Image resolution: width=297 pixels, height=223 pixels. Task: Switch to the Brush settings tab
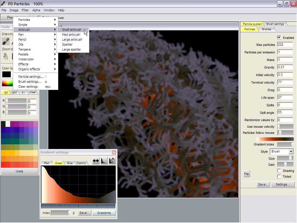275,24
